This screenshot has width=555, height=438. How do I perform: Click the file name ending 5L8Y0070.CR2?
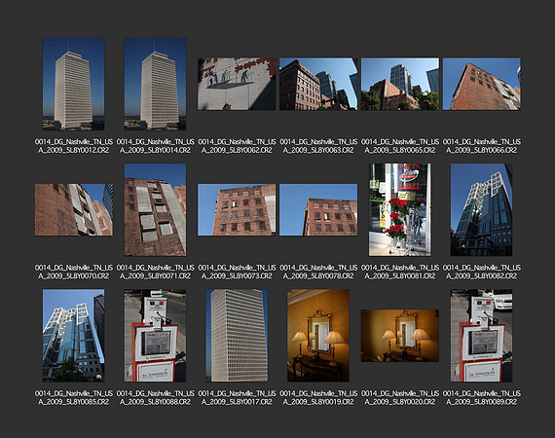coord(74,272)
